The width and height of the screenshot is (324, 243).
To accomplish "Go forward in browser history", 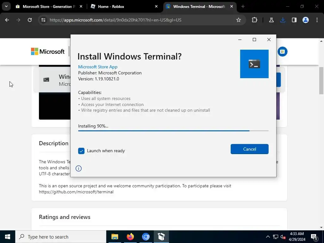I will pyautogui.click(x=18, y=20).
